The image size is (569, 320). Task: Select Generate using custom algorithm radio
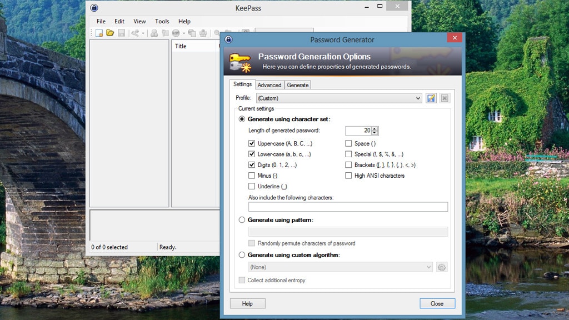coord(242,255)
